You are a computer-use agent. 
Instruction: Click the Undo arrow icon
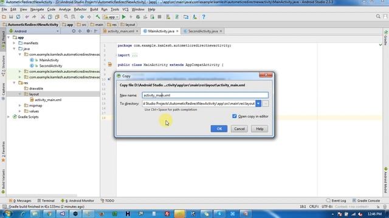(27, 17)
